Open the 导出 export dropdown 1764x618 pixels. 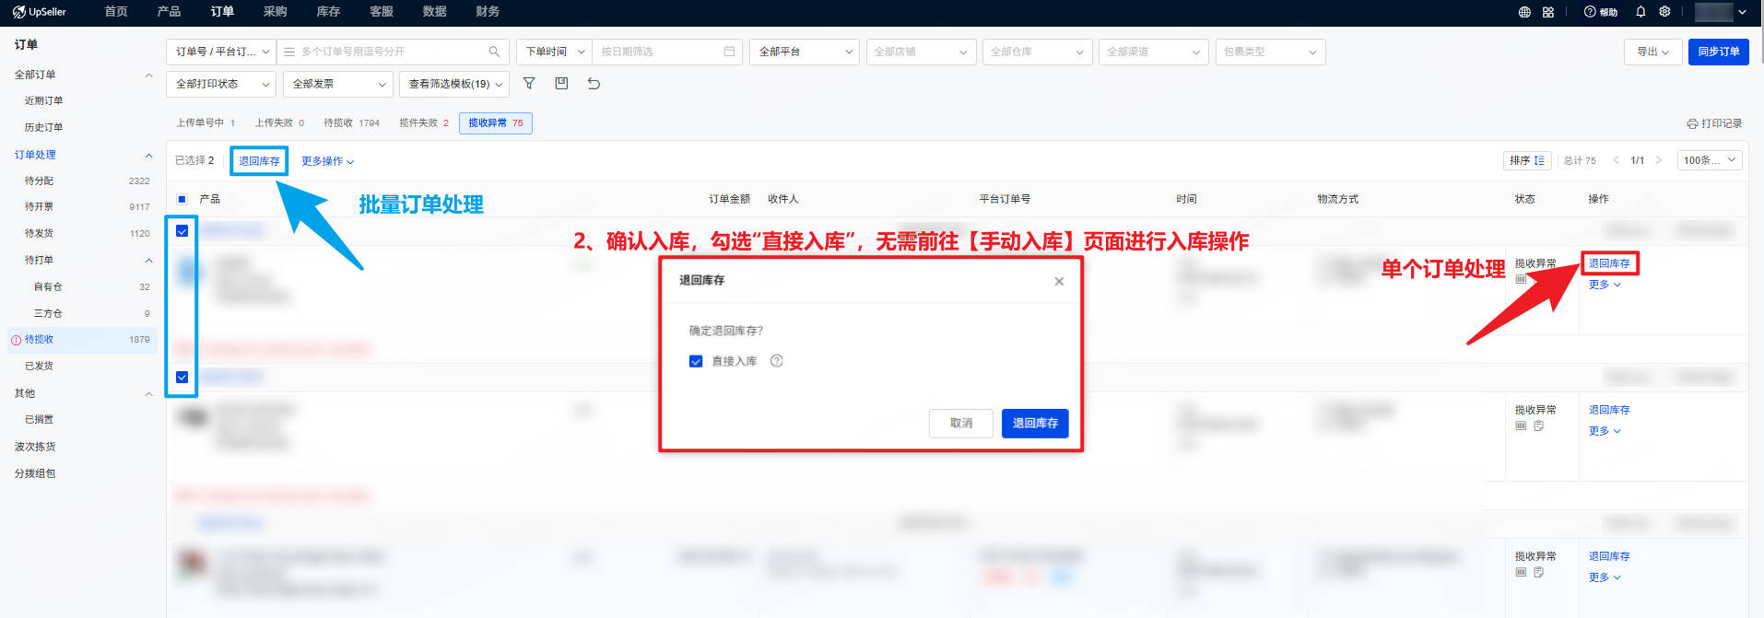pyautogui.click(x=1652, y=52)
